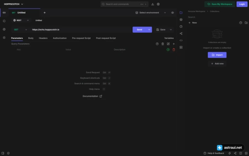Open the Post-request Script tab
The width and height of the screenshot is (249, 156).
click(x=106, y=38)
